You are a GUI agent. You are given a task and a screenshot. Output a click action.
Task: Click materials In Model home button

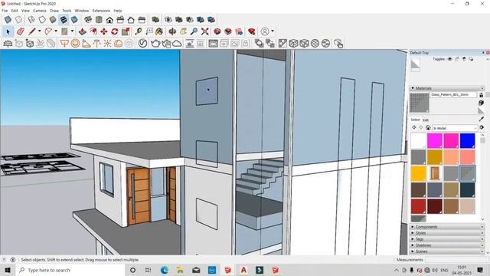(x=428, y=128)
